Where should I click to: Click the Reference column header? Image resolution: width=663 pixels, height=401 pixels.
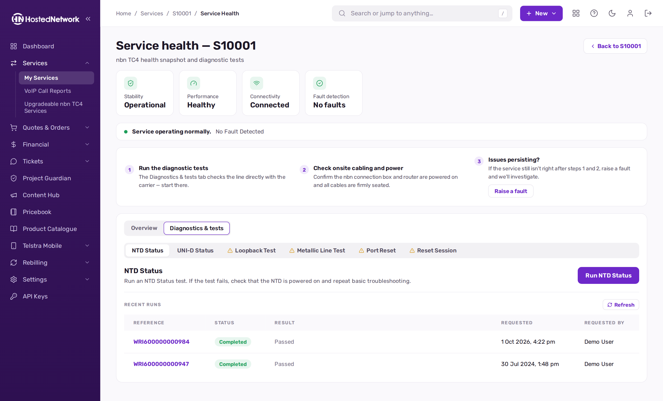click(149, 323)
